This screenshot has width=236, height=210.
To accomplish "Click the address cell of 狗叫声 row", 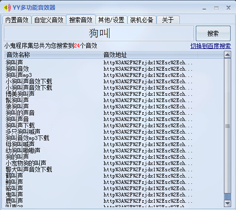I will pyautogui.click(x=148, y=62).
